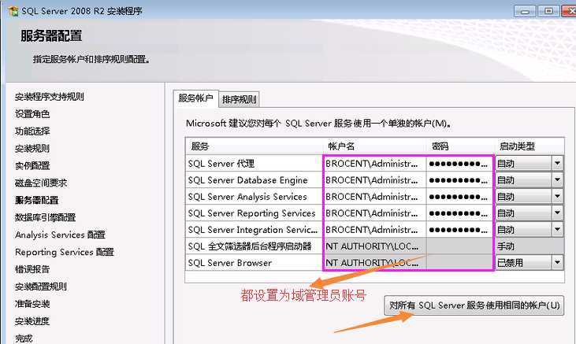
Task: Click account name field for Integration Services
Action: (375, 229)
